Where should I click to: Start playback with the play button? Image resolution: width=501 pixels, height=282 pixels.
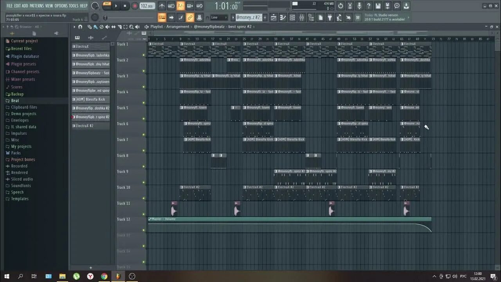(x=116, y=6)
